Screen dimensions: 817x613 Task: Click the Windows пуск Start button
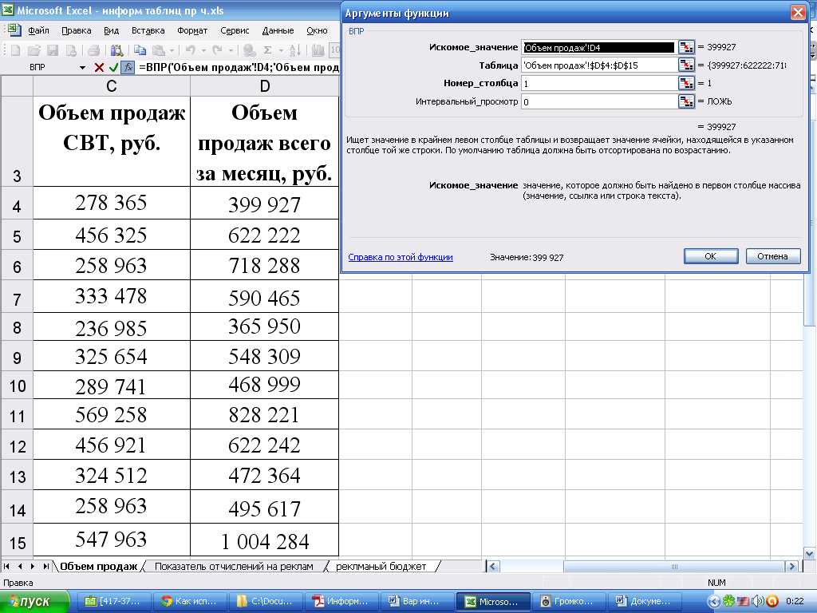point(34,602)
